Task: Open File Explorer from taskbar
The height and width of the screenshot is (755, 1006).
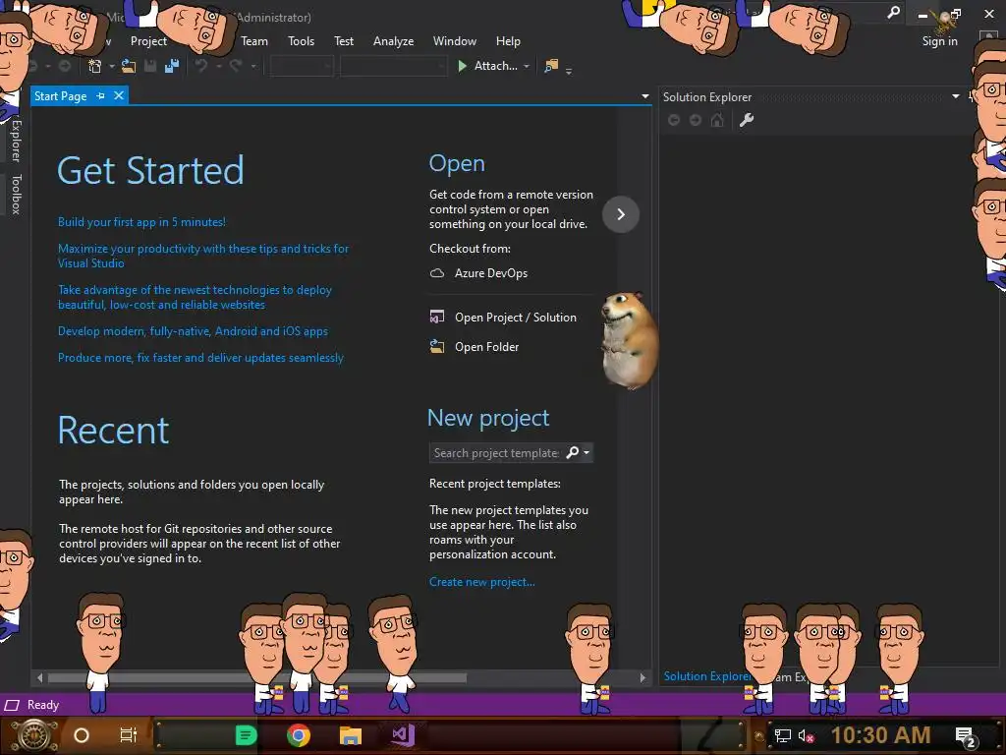Action: tap(351, 735)
